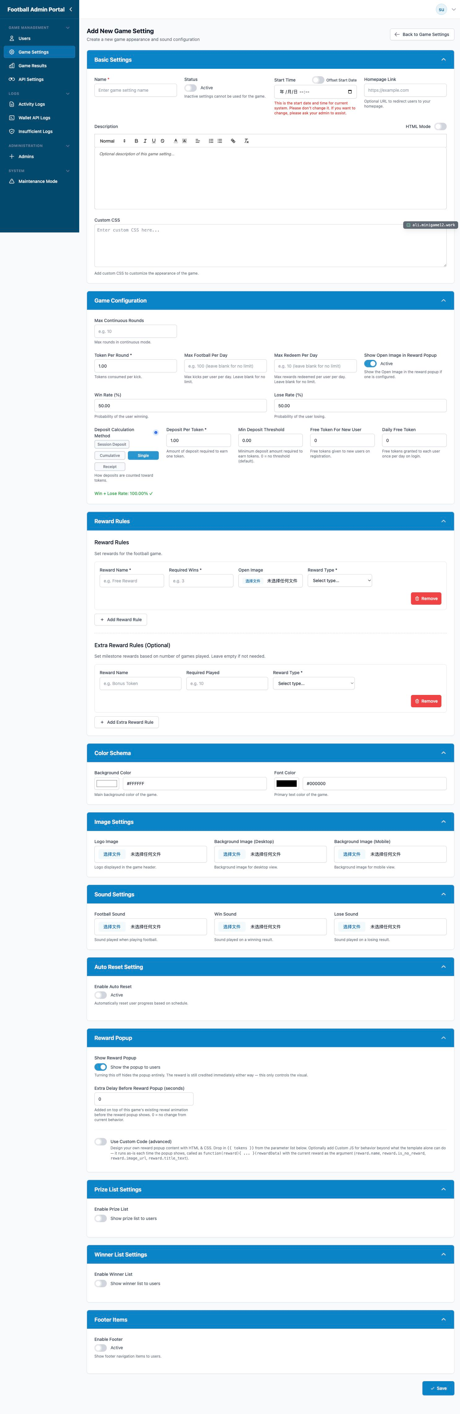Viewport: 460px width, 1414px height.
Task: Collapse the Image Settings section
Action: (444, 822)
